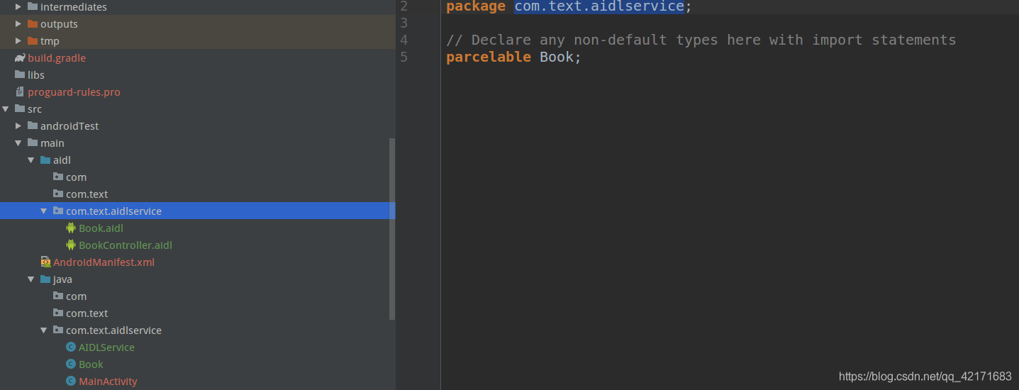Click the class icon of MainActivity

tap(71, 381)
